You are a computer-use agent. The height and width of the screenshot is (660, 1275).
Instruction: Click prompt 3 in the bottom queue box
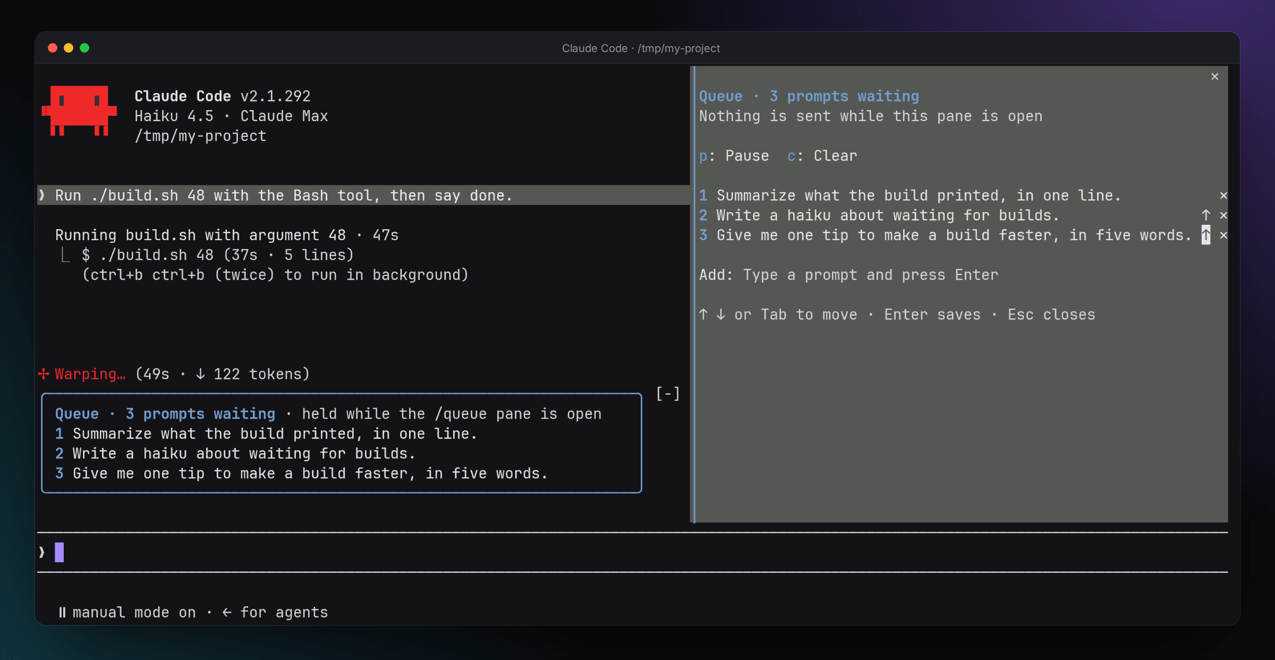(x=301, y=473)
